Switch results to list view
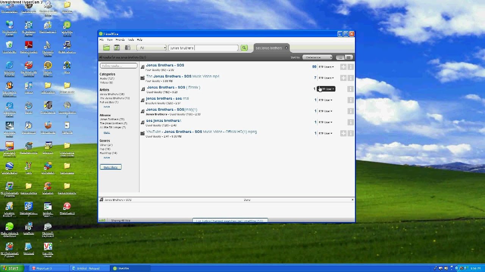This screenshot has height=272, width=485. pos(340,57)
